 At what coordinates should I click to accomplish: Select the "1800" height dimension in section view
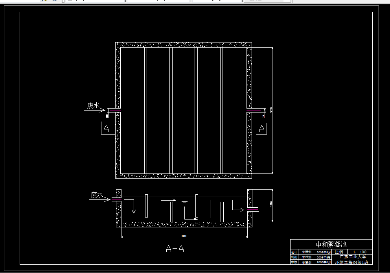click(271, 203)
